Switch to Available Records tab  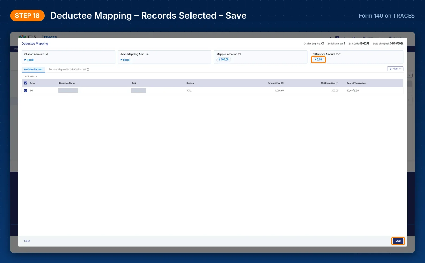coord(33,70)
